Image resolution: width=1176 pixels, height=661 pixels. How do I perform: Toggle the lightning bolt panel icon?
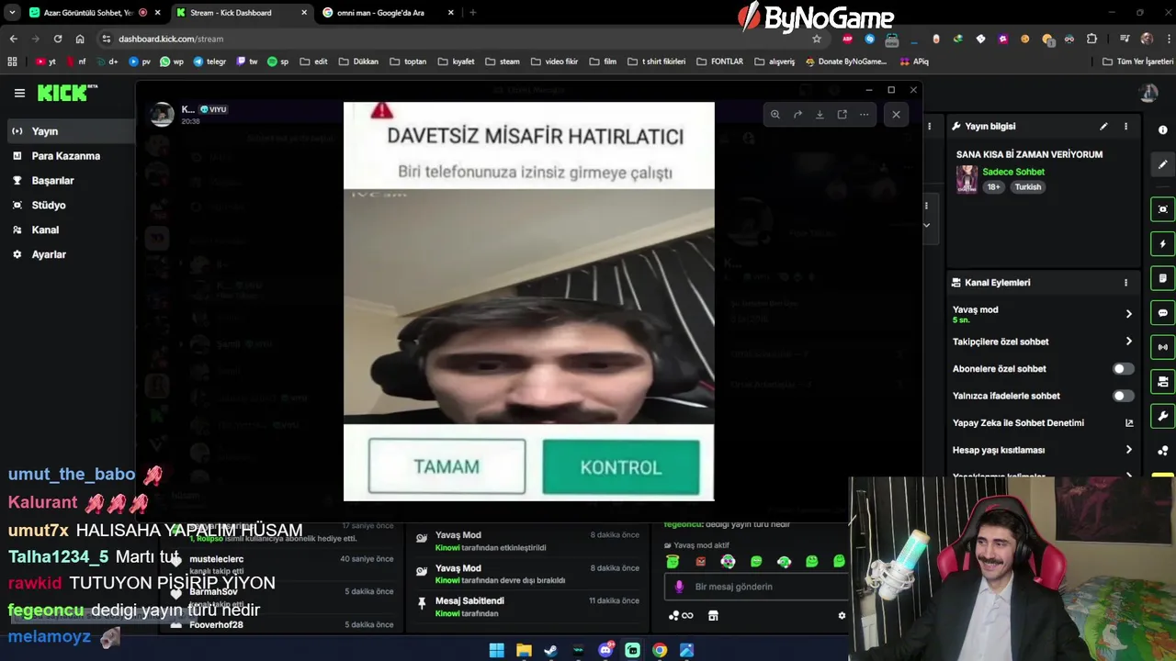click(x=1163, y=244)
